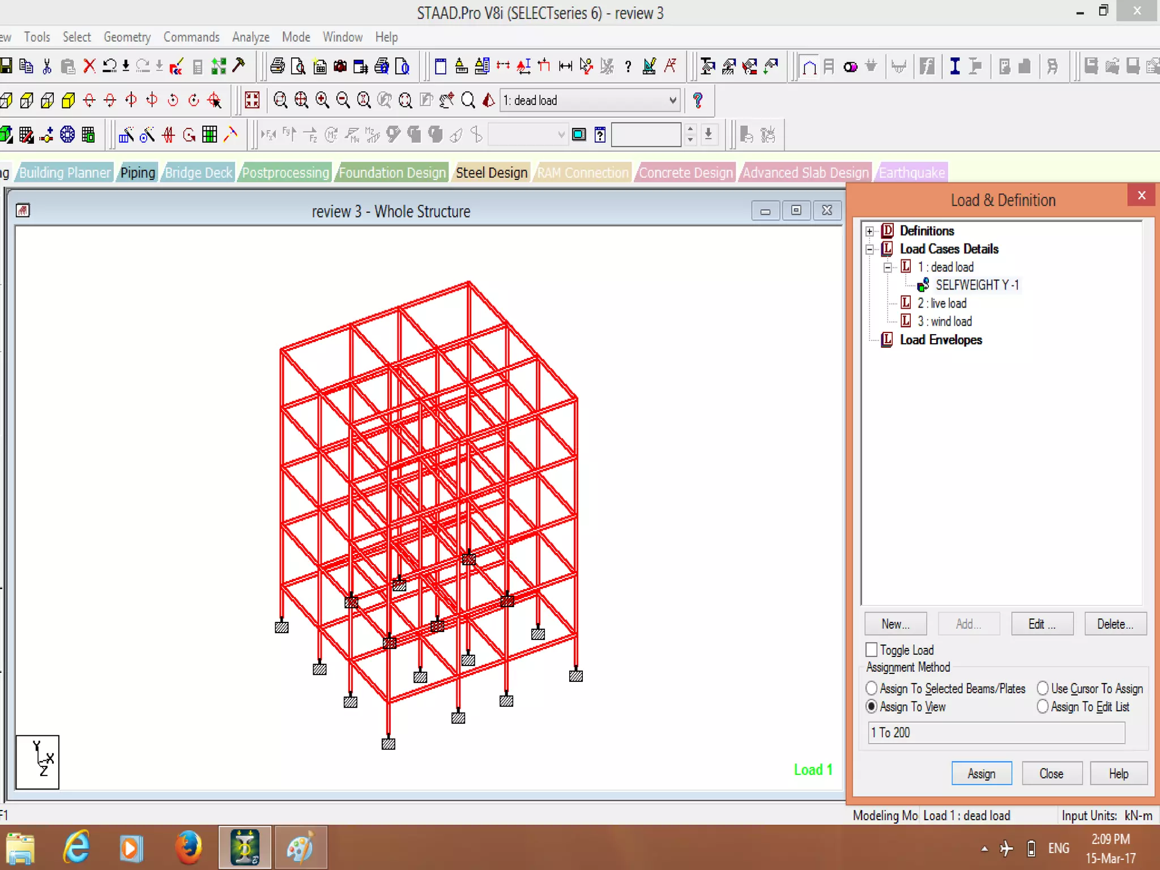This screenshot has height=870, width=1160.
Task: Click the Zoom In magnifier icon
Action: [322, 101]
